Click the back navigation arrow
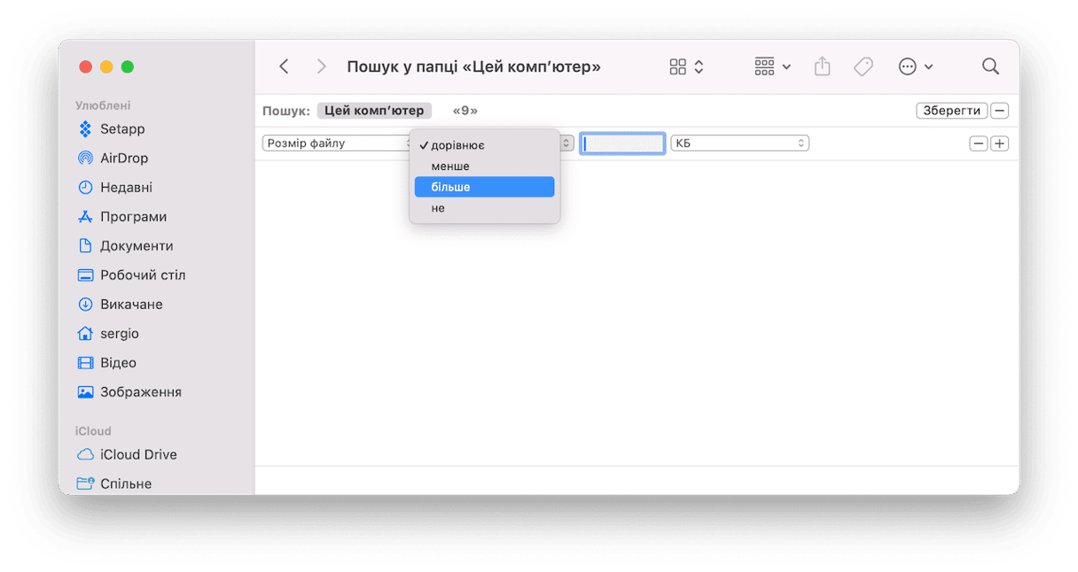This screenshot has height=572, width=1078. point(284,67)
